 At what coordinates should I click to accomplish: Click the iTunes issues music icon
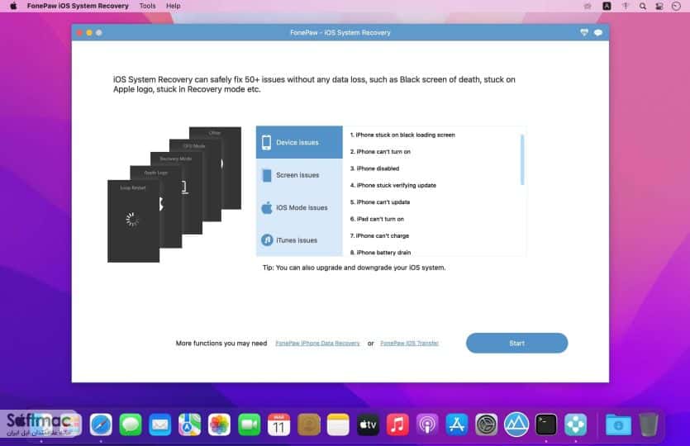click(x=267, y=240)
